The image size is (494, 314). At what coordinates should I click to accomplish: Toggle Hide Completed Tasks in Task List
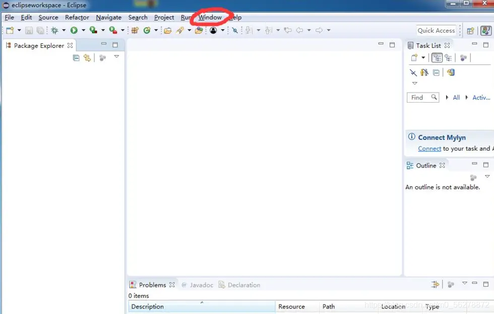(x=413, y=72)
